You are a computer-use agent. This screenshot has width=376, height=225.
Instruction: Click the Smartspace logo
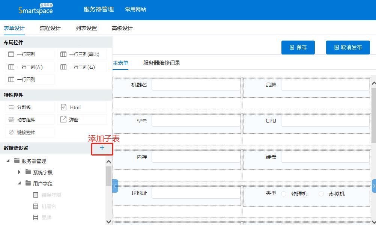(x=36, y=9)
